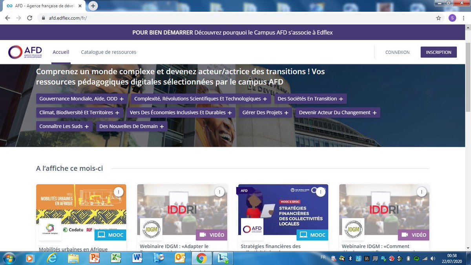The width and height of the screenshot is (471, 265).
Task: Bookmark this page with star icon
Action: [x=438, y=18]
